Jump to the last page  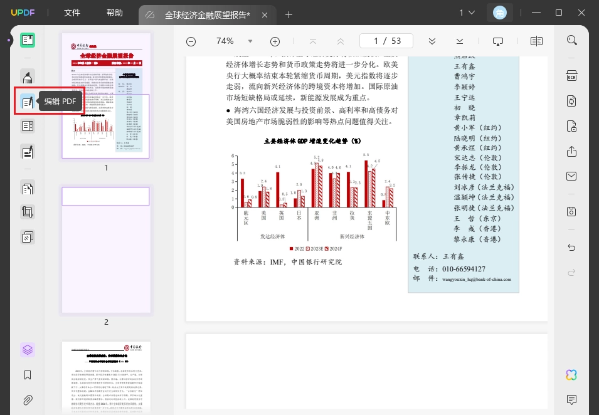pos(460,41)
